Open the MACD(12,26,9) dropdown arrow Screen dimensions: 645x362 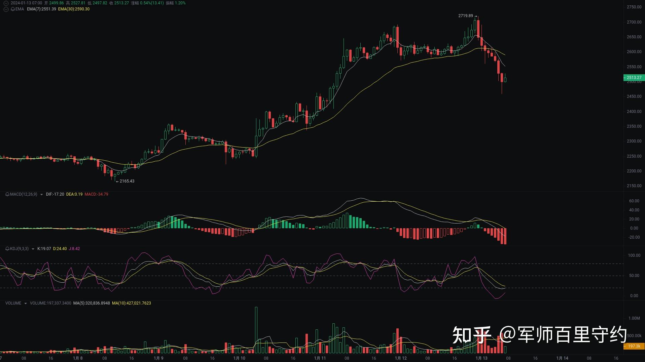41,195
